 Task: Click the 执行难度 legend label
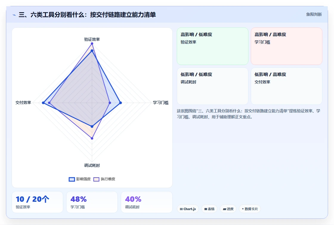click(108, 179)
